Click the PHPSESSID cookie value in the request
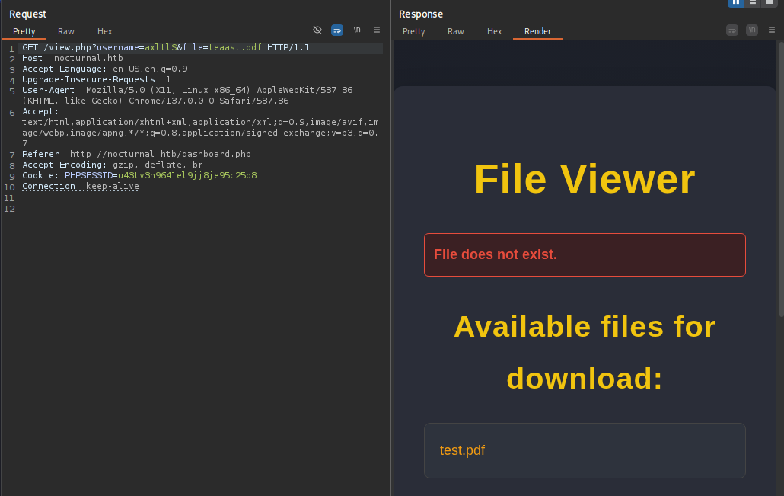Image resolution: width=784 pixels, height=496 pixels. tap(187, 175)
